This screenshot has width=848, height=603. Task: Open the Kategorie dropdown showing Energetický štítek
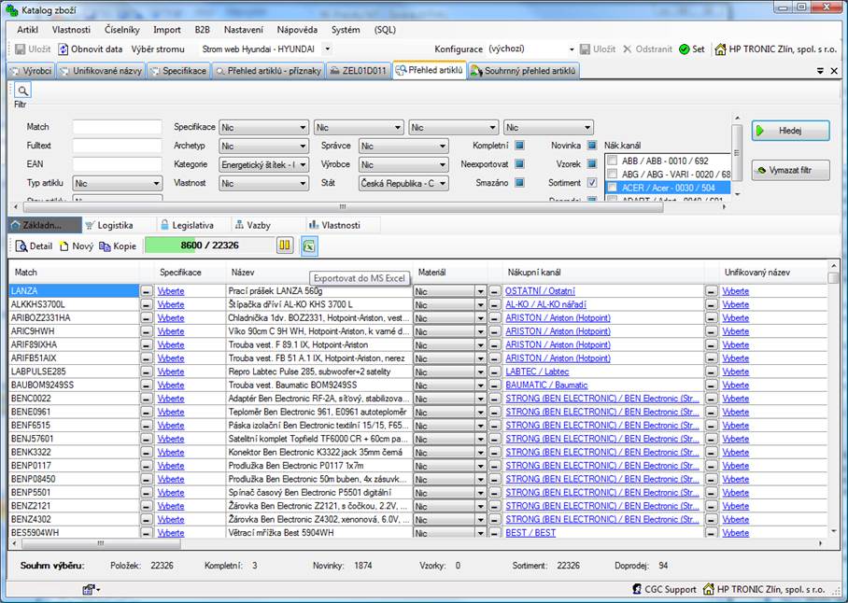tap(264, 165)
